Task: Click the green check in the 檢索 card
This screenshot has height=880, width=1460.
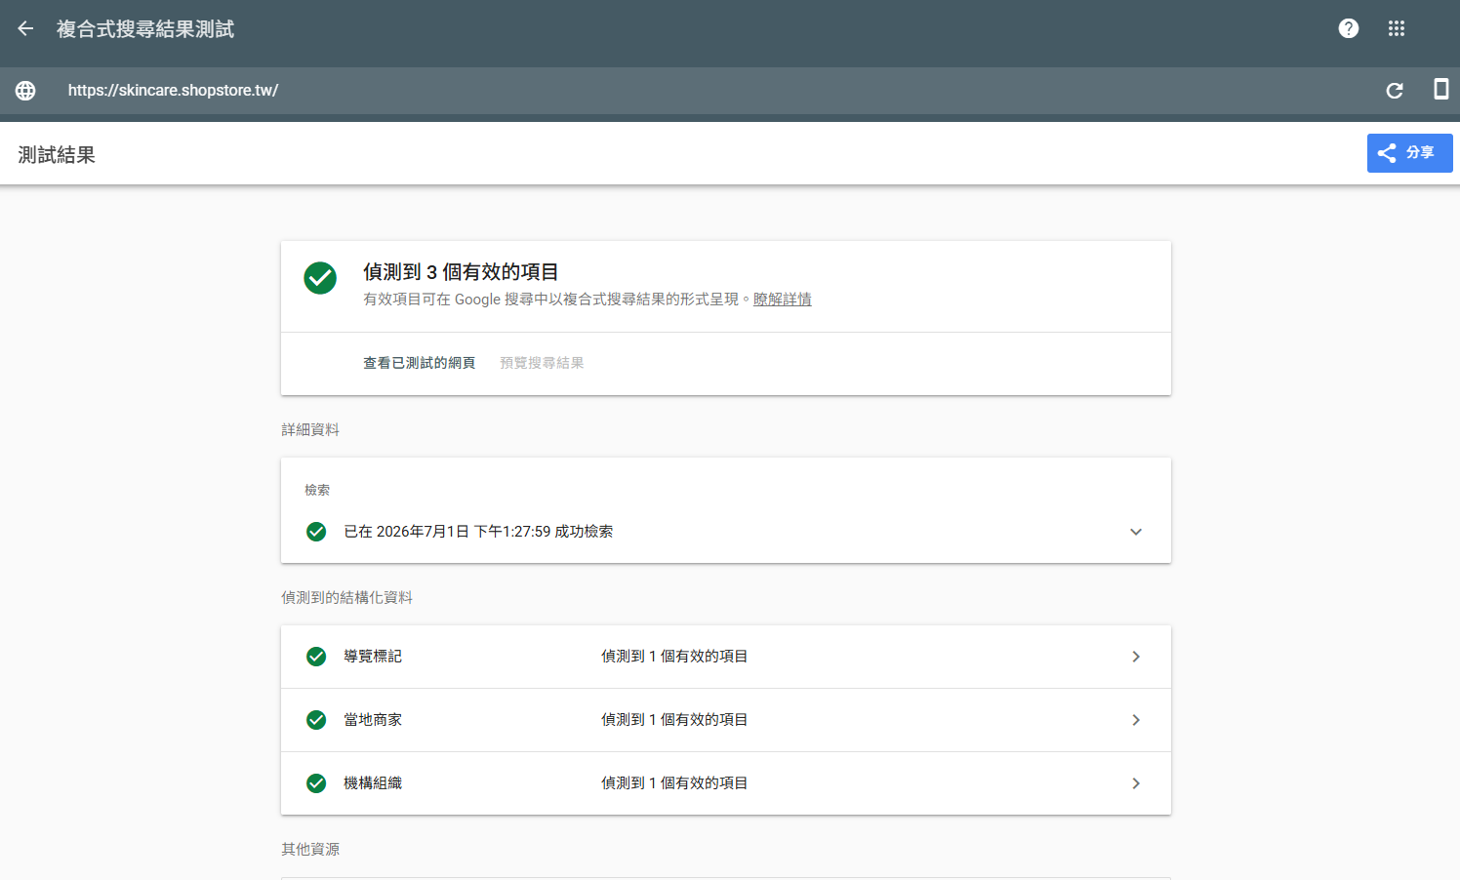Action: coord(316,532)
